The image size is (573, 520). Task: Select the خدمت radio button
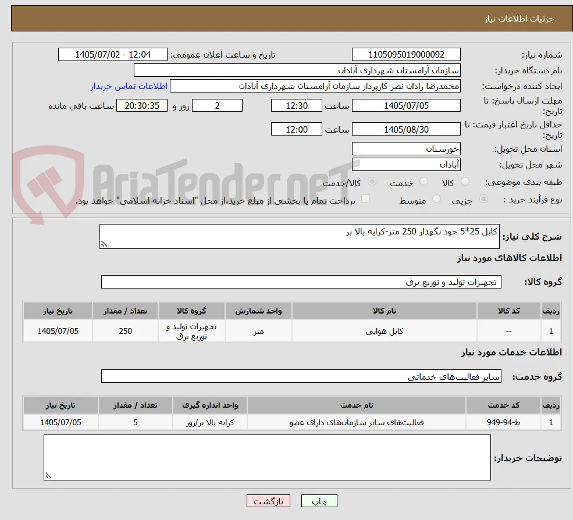(423, 181)
